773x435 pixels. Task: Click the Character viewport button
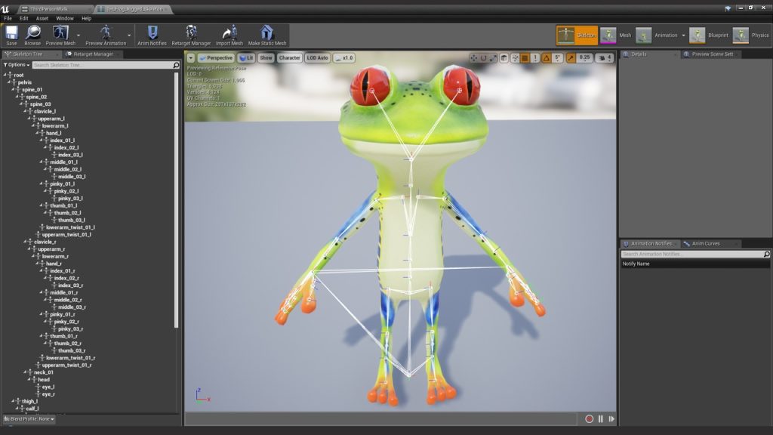pyautogui.click(x=289, y=58)
